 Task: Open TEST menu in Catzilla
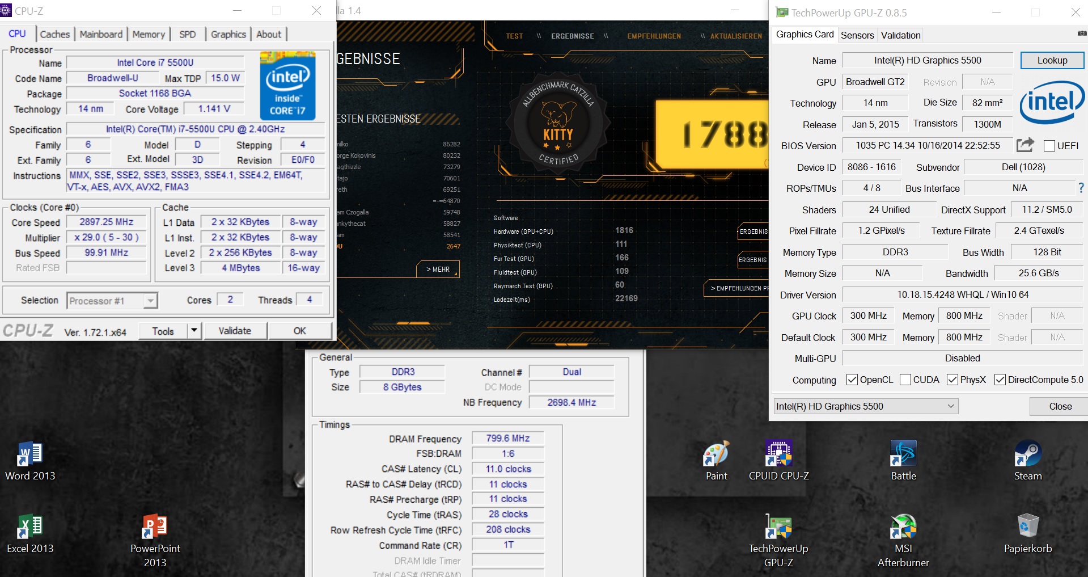514,36
